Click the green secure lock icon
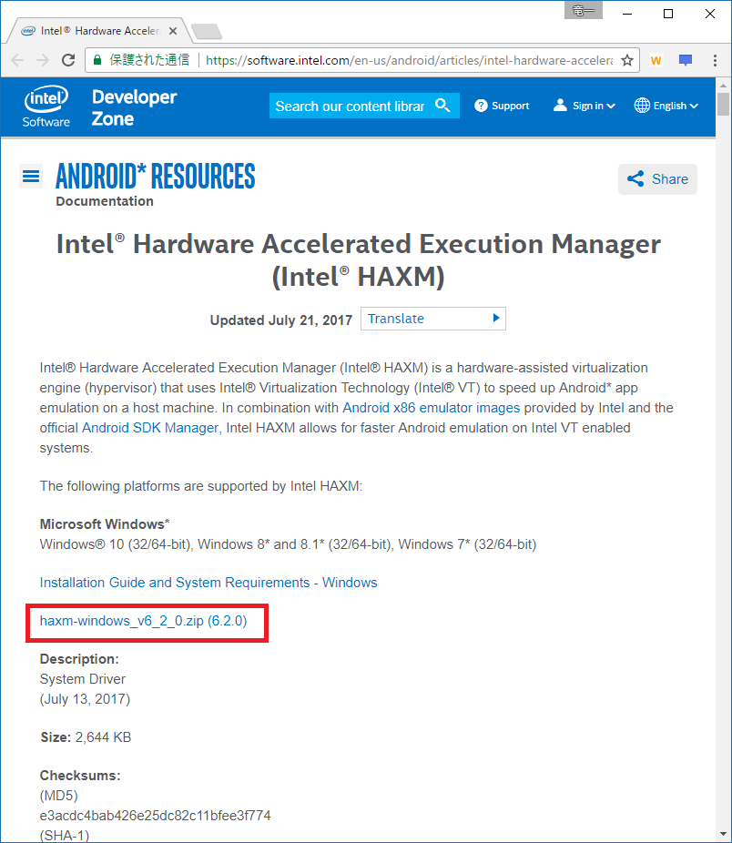This screenshot has height=843, width=732. (97, 60)
